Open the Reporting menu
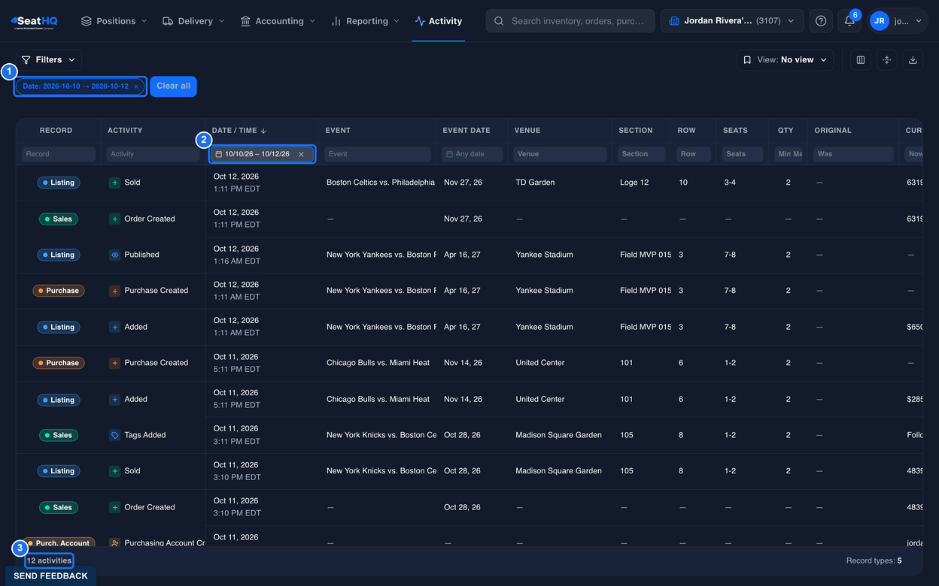939x586 pixels. point(366,21)
